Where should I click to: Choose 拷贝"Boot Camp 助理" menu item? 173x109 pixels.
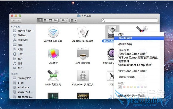[139, 71]
